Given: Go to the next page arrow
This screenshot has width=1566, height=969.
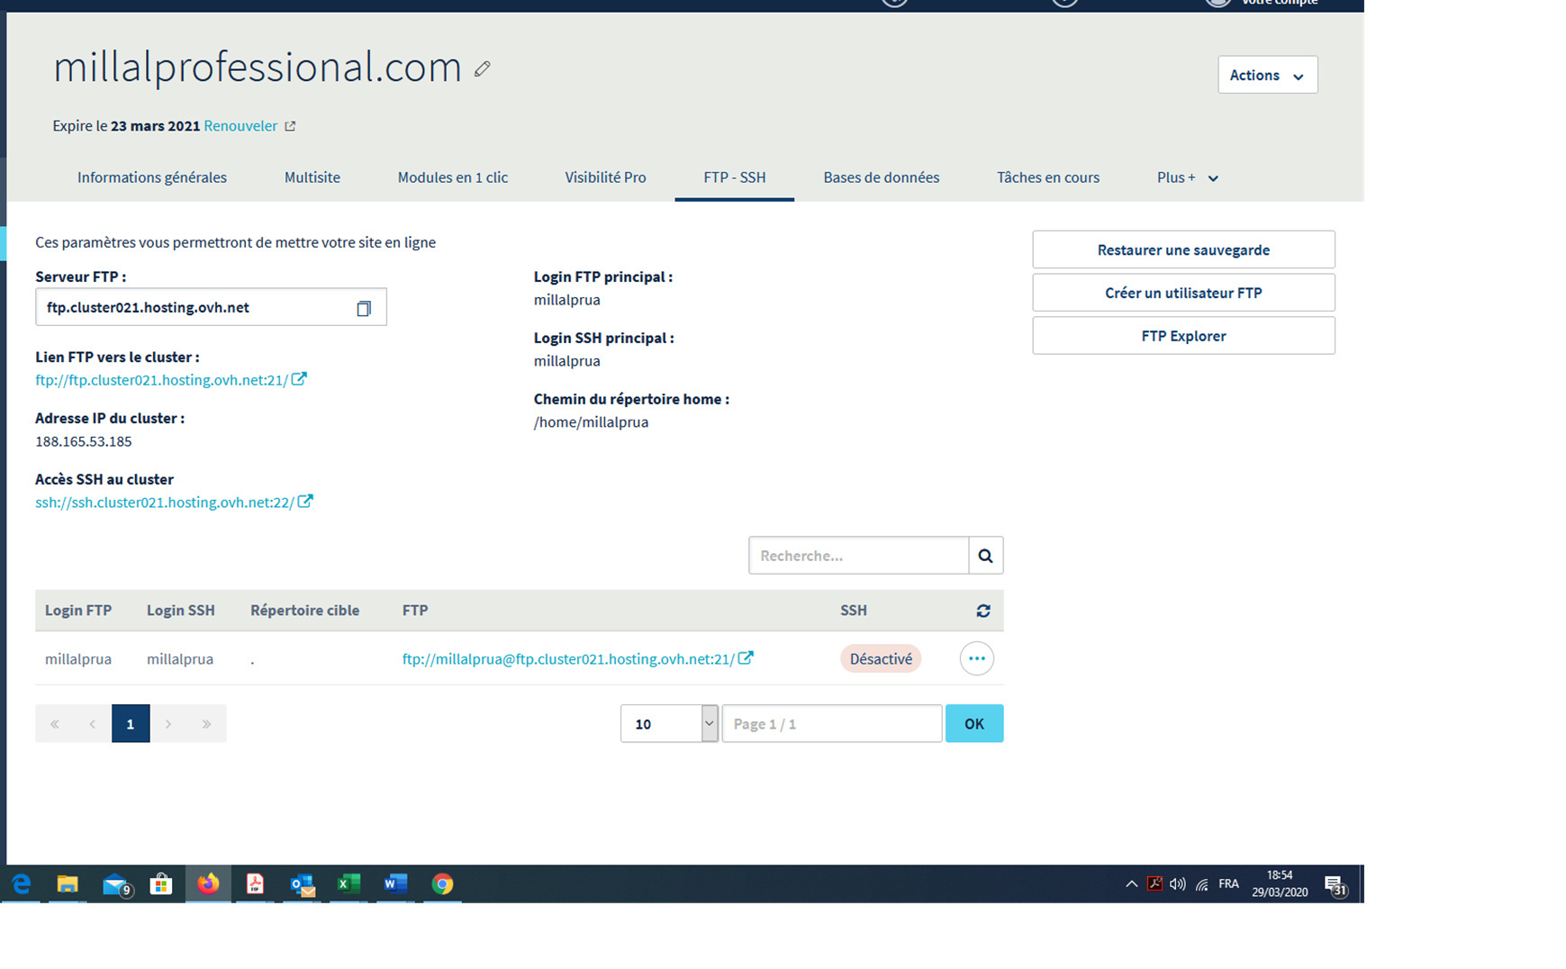Looking at the screenshot, I should click(x=168, y=724).
